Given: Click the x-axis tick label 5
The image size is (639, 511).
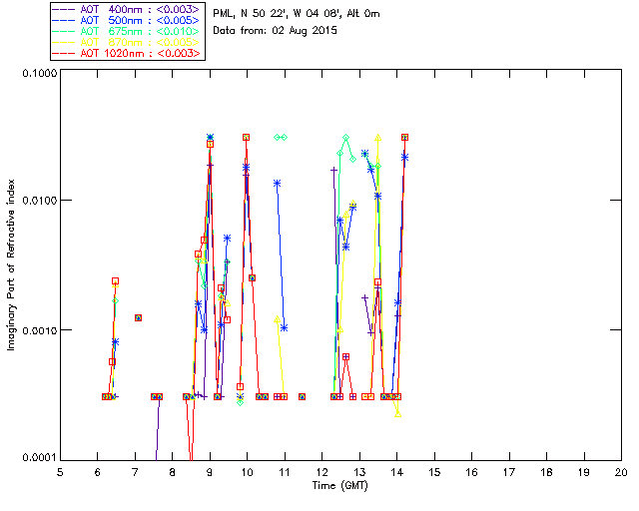Looking at the screenshot, I should (60, 472).
